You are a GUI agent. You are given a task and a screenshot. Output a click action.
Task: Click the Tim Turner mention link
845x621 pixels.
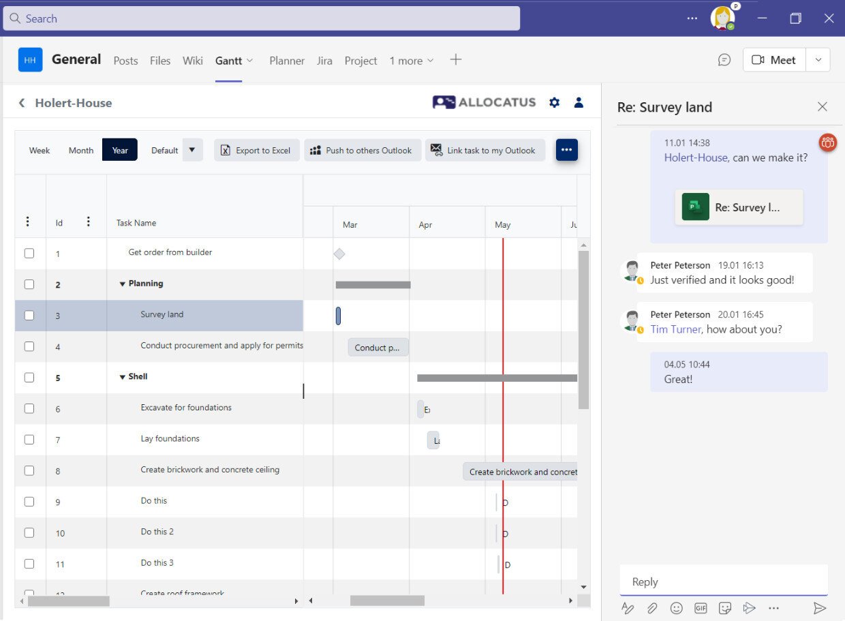tap(675, 329)
